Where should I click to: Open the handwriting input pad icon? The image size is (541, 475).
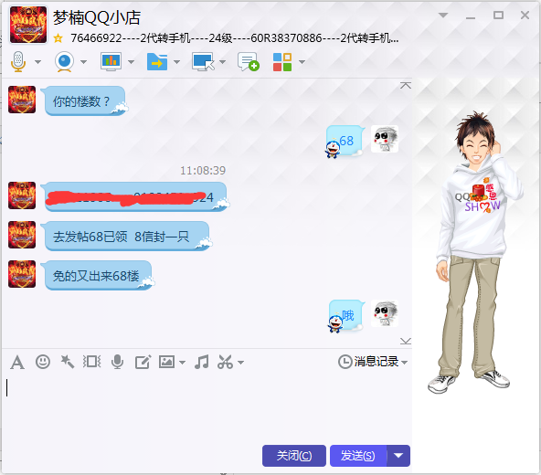[x=143, y=362]
